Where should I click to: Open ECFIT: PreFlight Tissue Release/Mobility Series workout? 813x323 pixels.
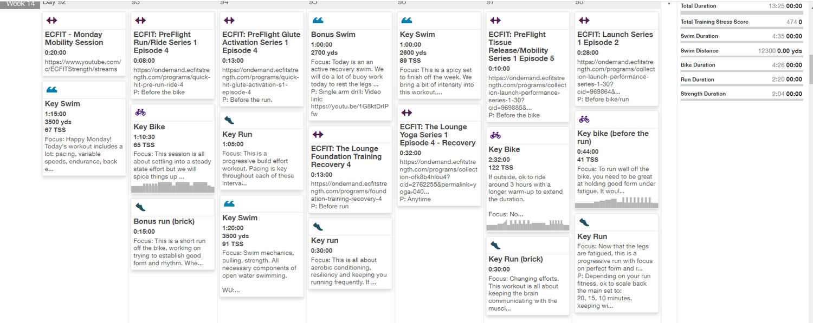[521, 47]
